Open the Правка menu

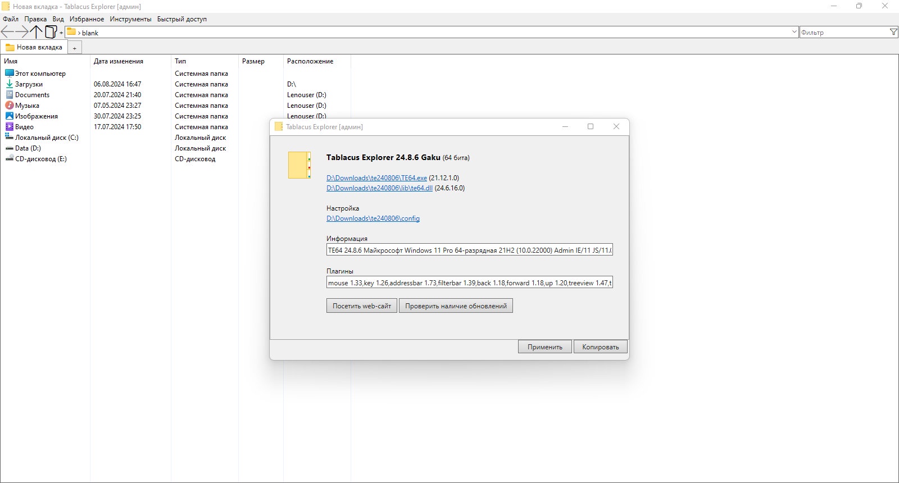click(x=35, y=19)
